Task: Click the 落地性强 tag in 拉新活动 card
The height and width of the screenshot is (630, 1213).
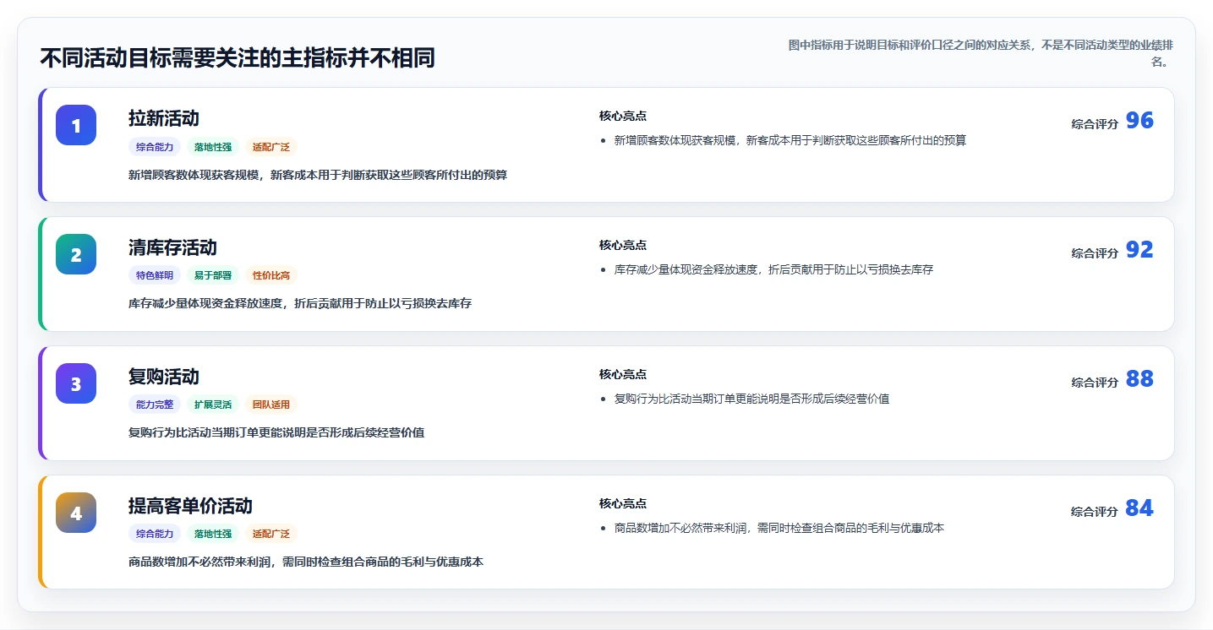Action: tap(213, 147)
